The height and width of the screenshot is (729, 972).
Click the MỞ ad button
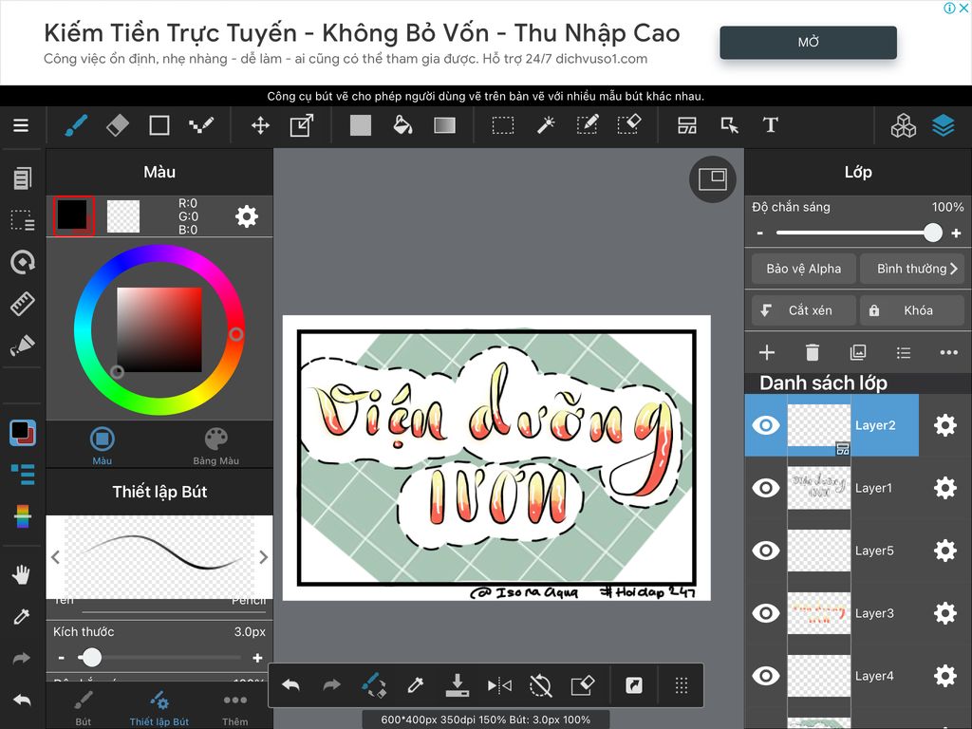pyautogui.click(x=808, y=42)
